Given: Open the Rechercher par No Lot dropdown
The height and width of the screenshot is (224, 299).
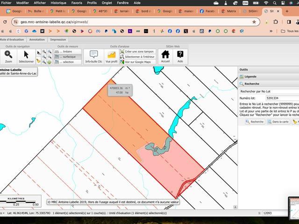Looking at the screenshot, I should [269, 91].
